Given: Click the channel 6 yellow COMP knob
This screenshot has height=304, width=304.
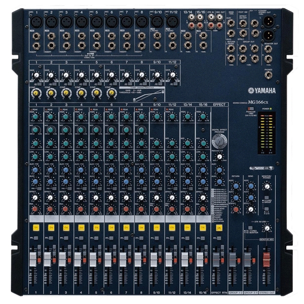Looking at the screenshot, I should tap(111, 93).
